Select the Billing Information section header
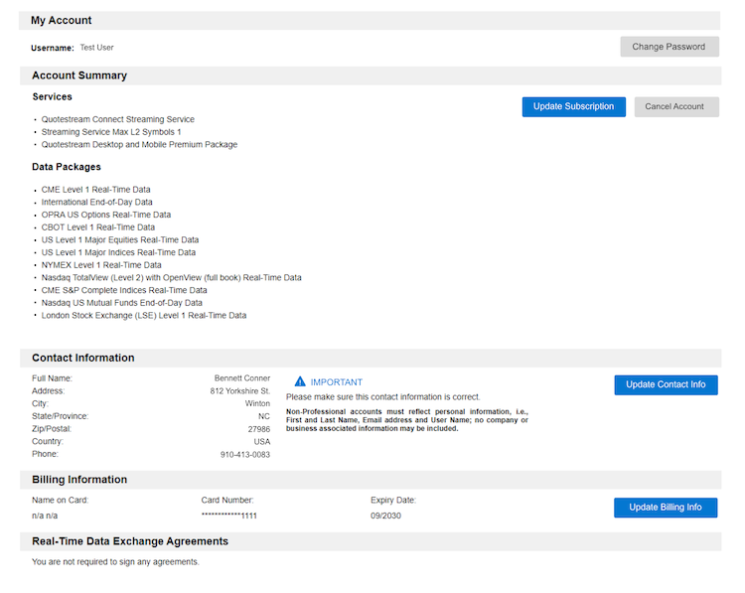The width and height of the screenshot is (745, 593). coord(79,480)
